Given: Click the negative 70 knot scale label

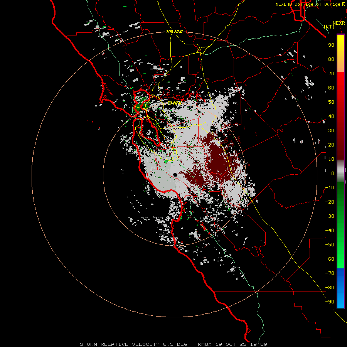Looking at the screenshot, I should tap(330, 273).
